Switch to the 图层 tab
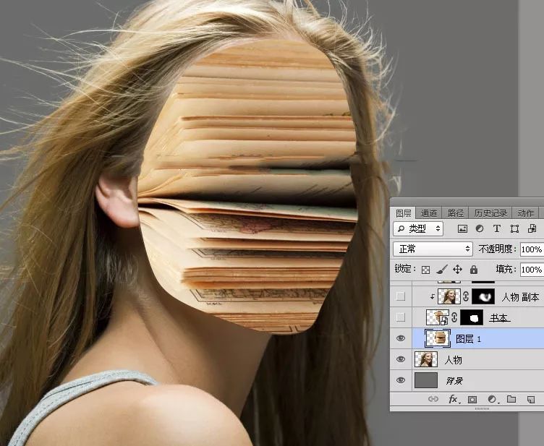Screen dimensions: 544x446 (403, 213)
